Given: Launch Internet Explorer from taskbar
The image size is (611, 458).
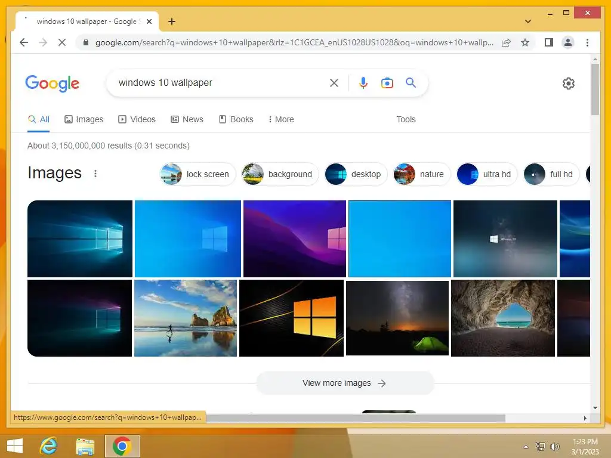Looking at the screenshot, I should (x=49, y=446).
